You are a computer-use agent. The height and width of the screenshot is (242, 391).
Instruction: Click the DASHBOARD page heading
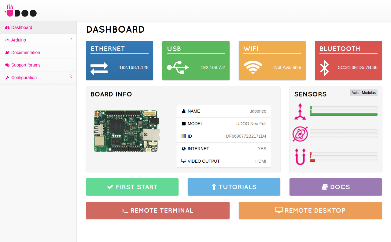click(116, 29)
